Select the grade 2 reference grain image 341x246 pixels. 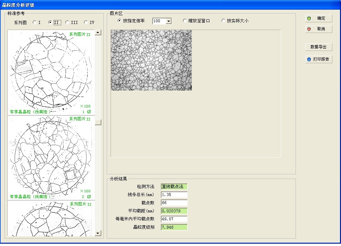(x=50, y=158)
